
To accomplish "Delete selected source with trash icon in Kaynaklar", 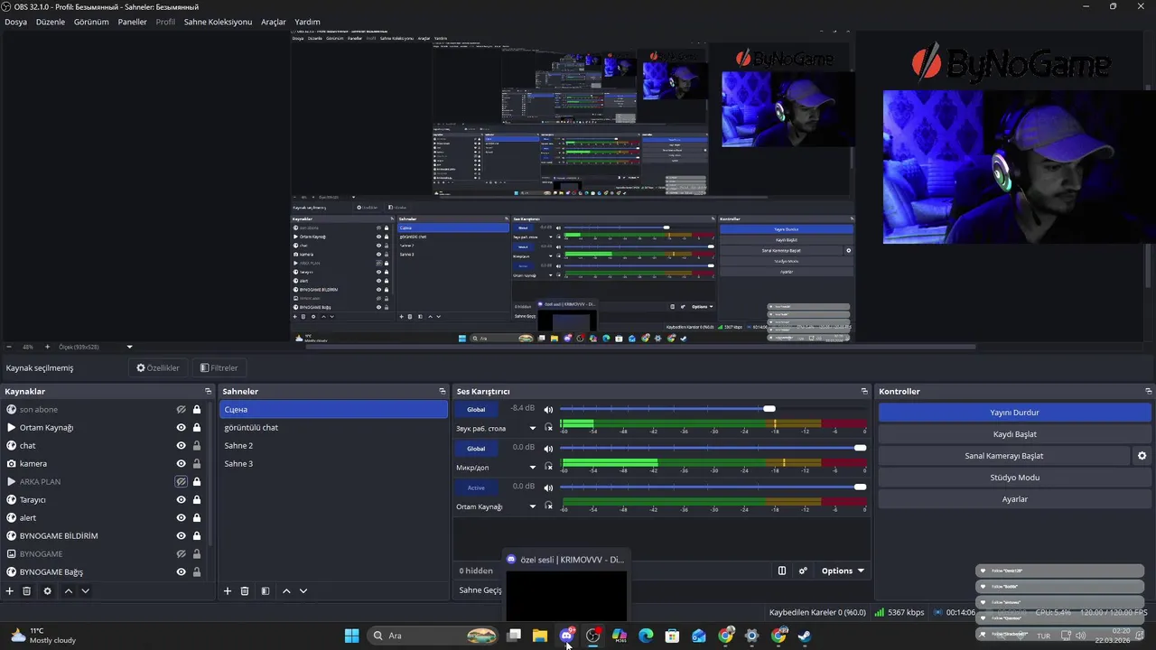I will point(27,591).
